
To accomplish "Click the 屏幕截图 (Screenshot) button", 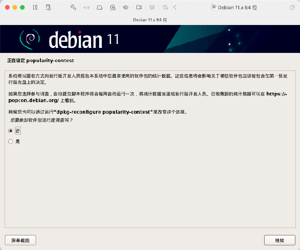I will click(20, 240).
